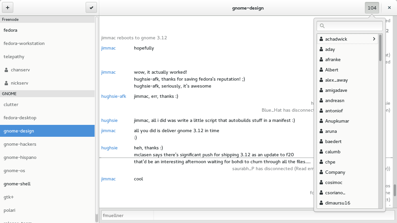
Task: Click the user icon beside dimaursu16
Action: click(x=321, y=203)
